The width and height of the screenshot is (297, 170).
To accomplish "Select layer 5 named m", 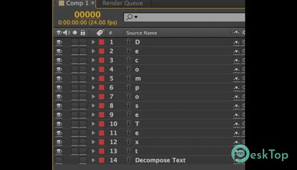I will (x=138, y=79).
